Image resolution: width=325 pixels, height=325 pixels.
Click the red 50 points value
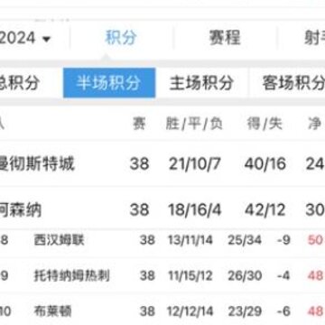tap(315, 240)
